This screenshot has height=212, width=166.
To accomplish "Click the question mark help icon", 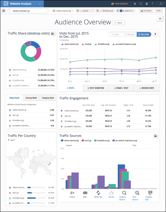I will [x=152, y=4].
